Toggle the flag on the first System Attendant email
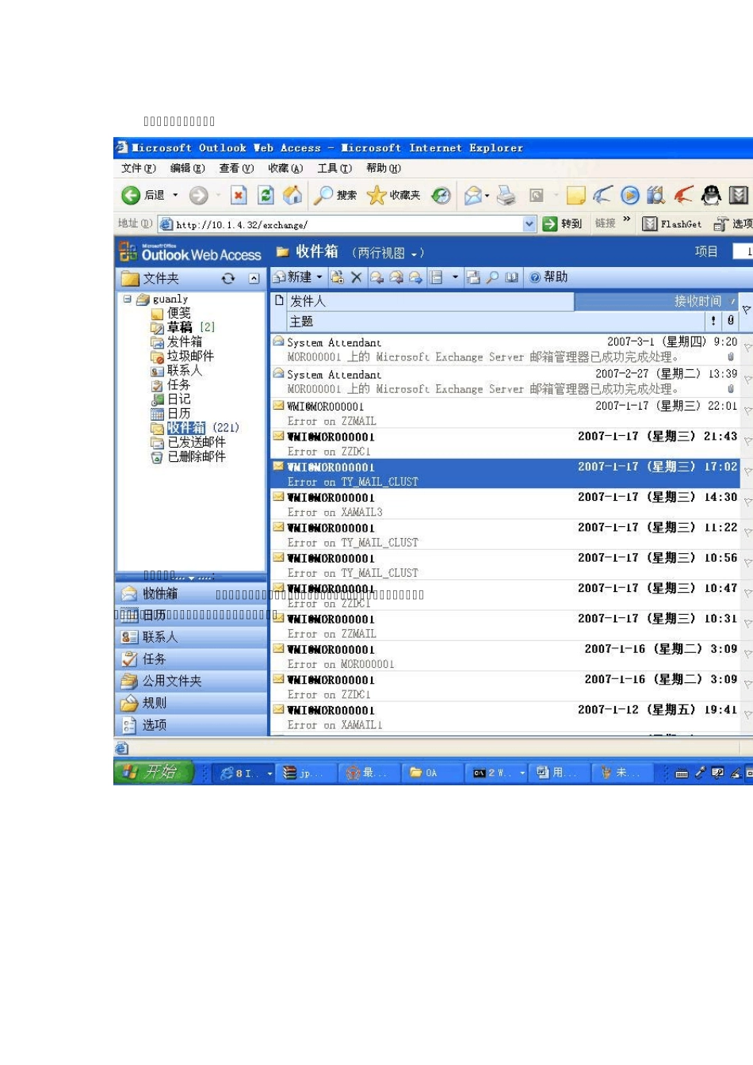Image resolution: width=753 pixels, height=1065 pixels. pos(747,349)
